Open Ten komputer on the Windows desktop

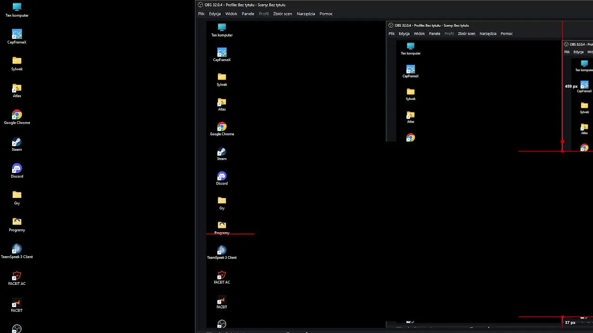17,10
